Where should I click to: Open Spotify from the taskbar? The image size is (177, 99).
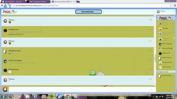[x=52, y=97]
